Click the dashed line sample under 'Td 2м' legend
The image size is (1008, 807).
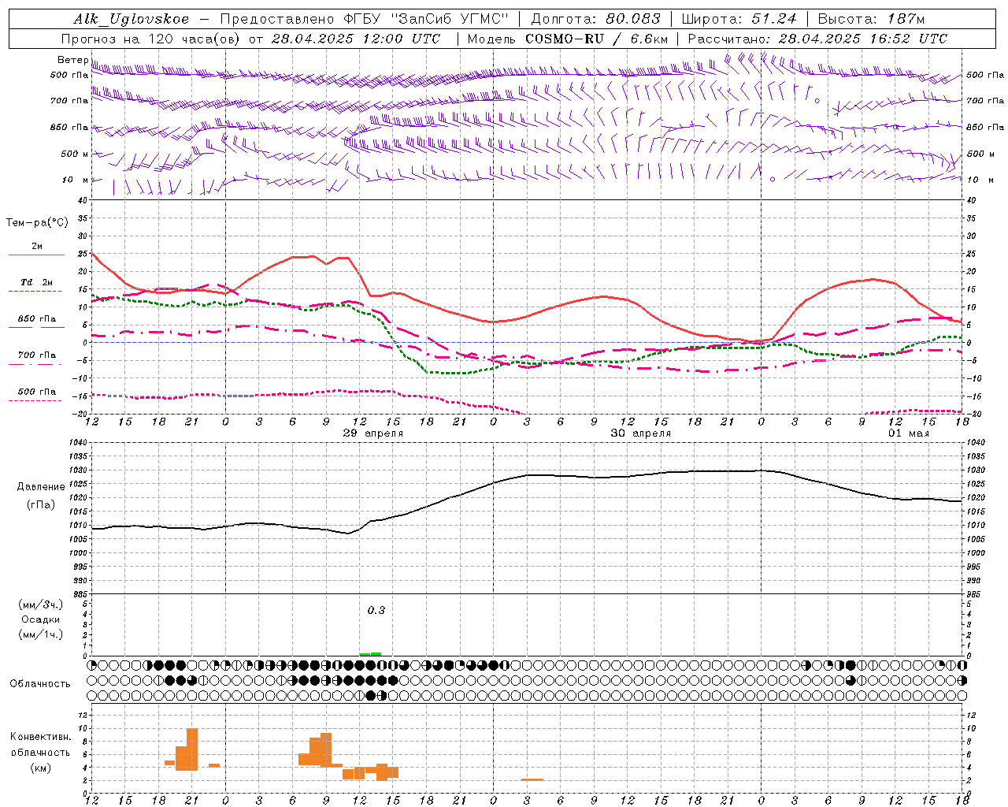coord(35,292)
